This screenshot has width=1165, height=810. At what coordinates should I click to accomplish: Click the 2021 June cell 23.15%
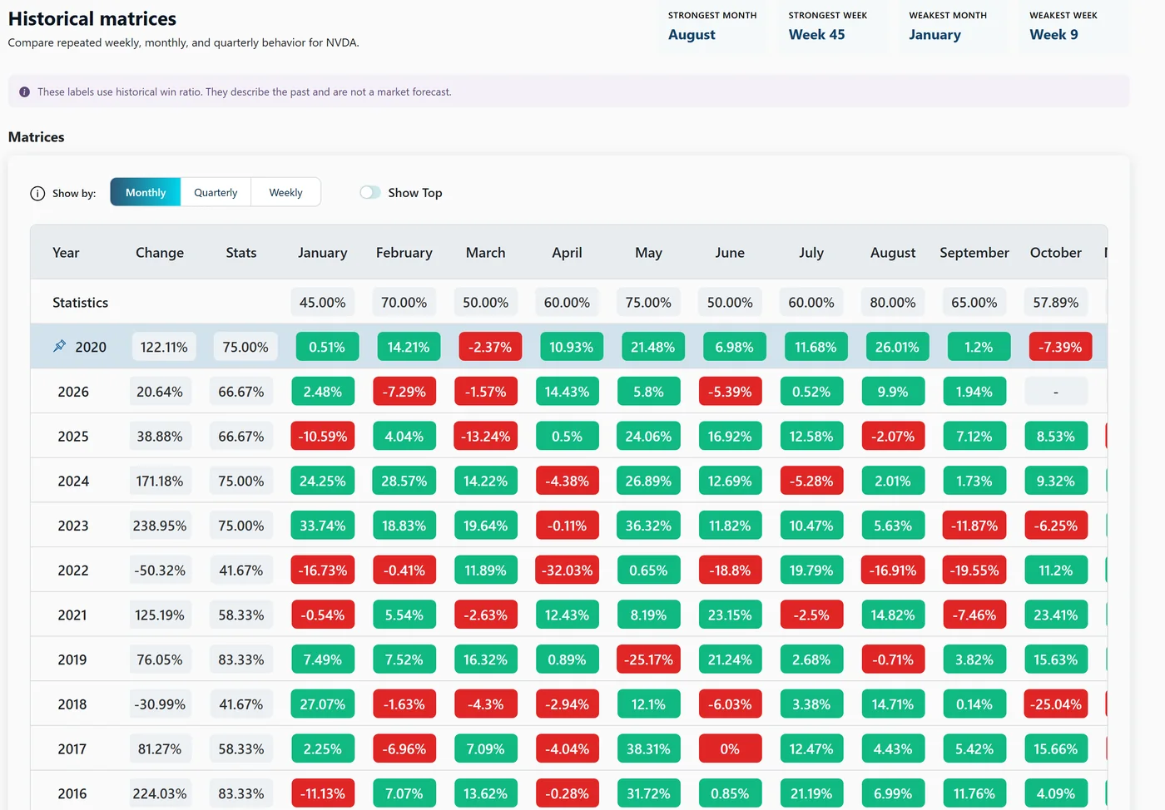(x=730, y=615)
